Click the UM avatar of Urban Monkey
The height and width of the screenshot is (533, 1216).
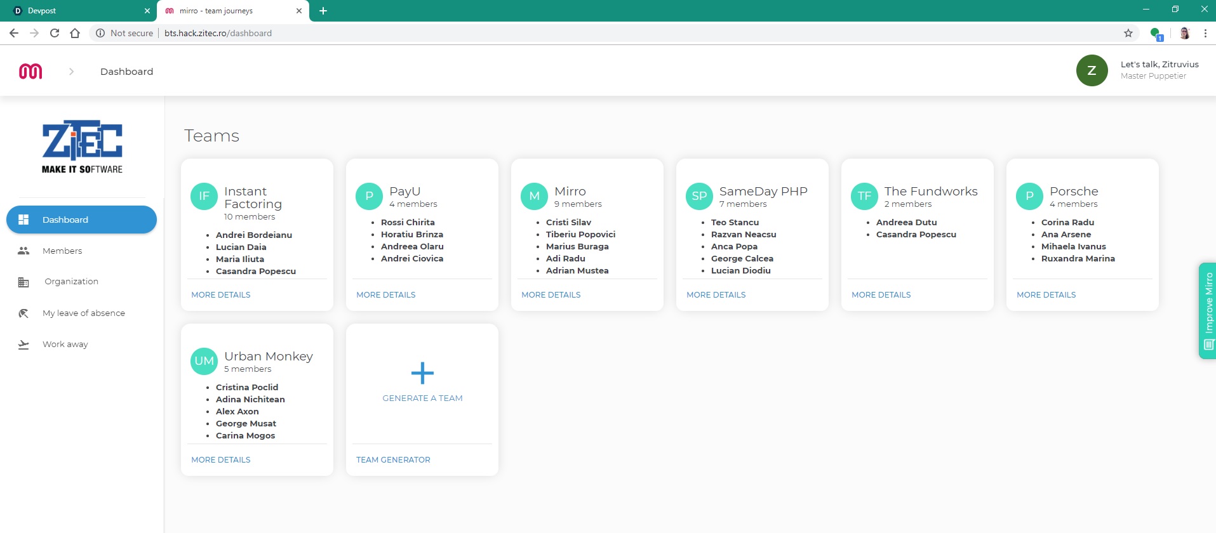click(x=204, y=361)
